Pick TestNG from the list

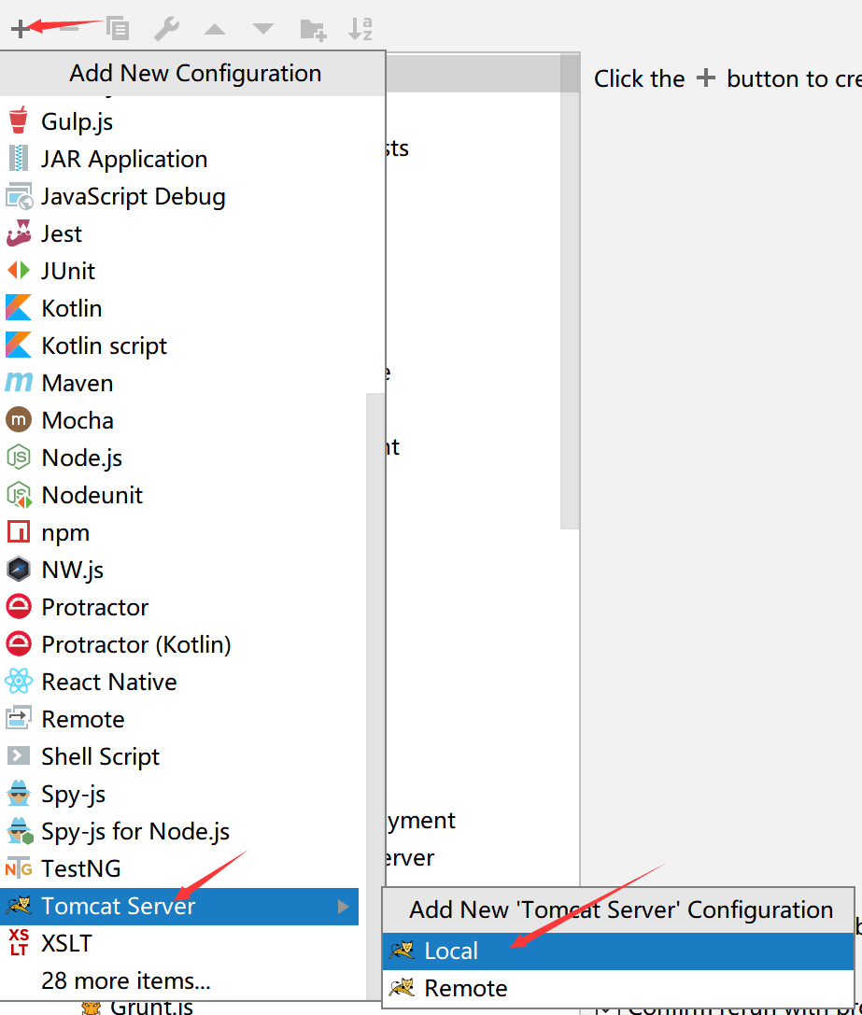coord(178,868)
